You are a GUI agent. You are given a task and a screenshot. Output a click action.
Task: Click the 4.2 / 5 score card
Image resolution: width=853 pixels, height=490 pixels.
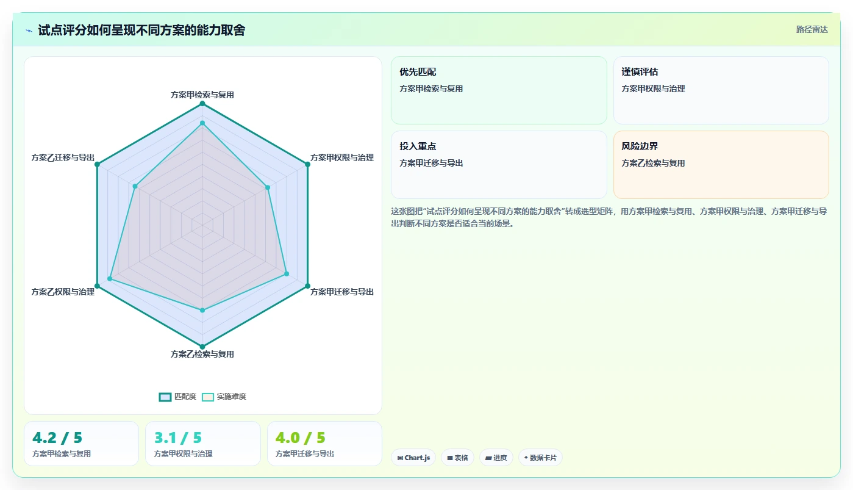coord(81,444)
